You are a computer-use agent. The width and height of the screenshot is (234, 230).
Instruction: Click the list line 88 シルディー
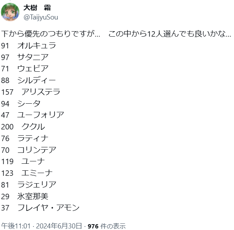(x=28, y=80)
